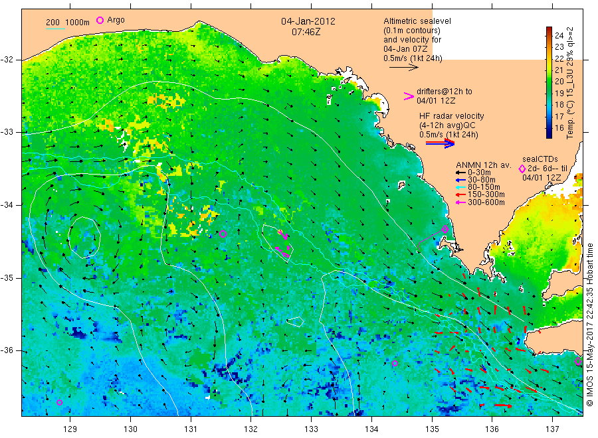Click the IMOS copyright timestamp text
The height and width of the screenshot is (438, 598).
tap(589, 325)
